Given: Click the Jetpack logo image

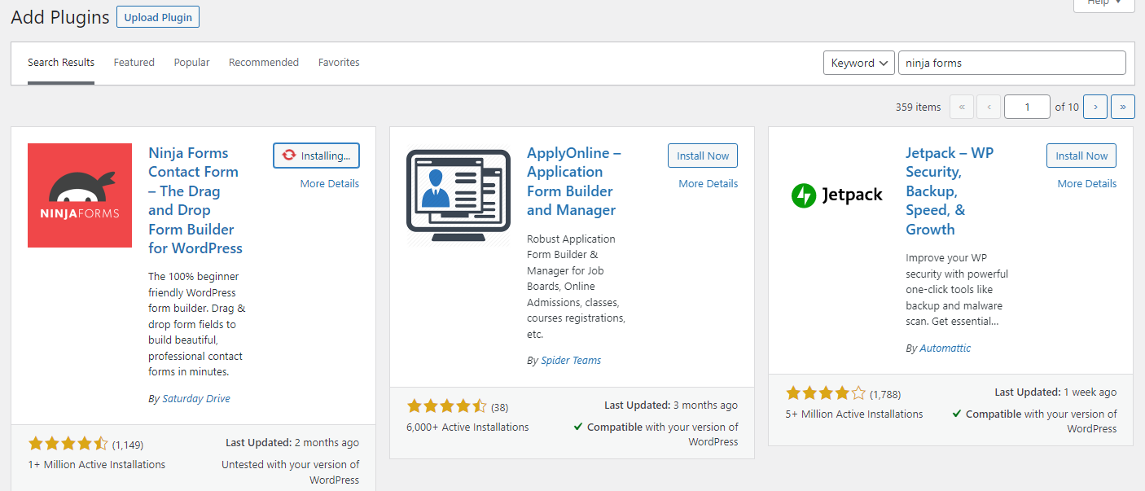Looking at the screenshot, I should coord(837,195).
